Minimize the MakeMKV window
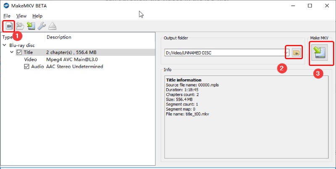The image size is (336, 169). [293, 6]
